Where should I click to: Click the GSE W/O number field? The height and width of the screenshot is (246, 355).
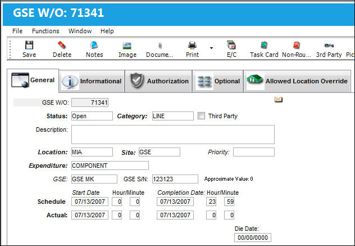[x=90, y=102]
